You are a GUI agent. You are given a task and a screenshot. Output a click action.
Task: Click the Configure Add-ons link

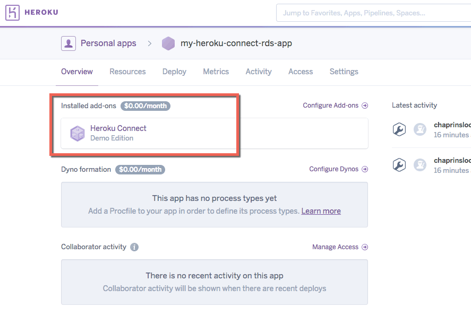coord(330,106)
